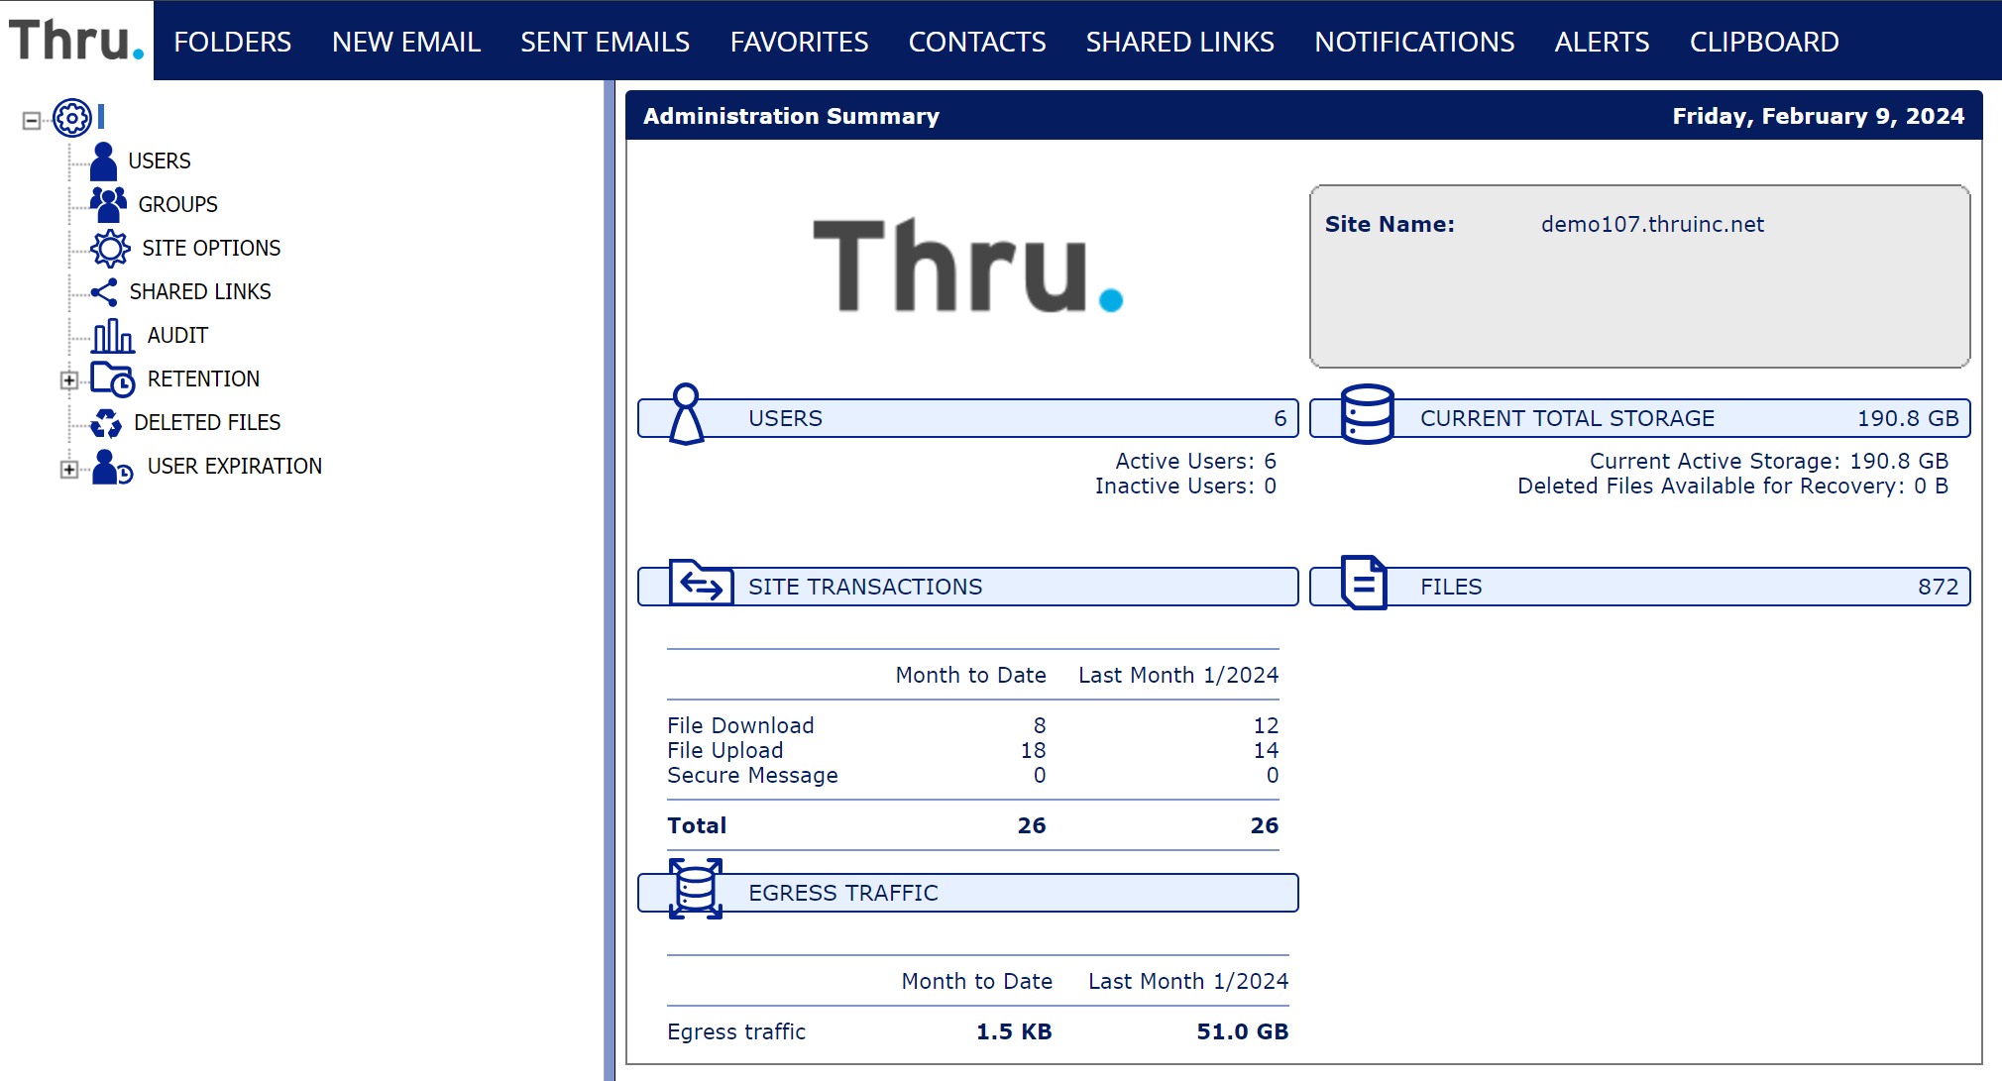This screenshot has width=2002, height=1081.
Task: Click the Shared Links share icon in tree
Action: [x=104, y=291]
